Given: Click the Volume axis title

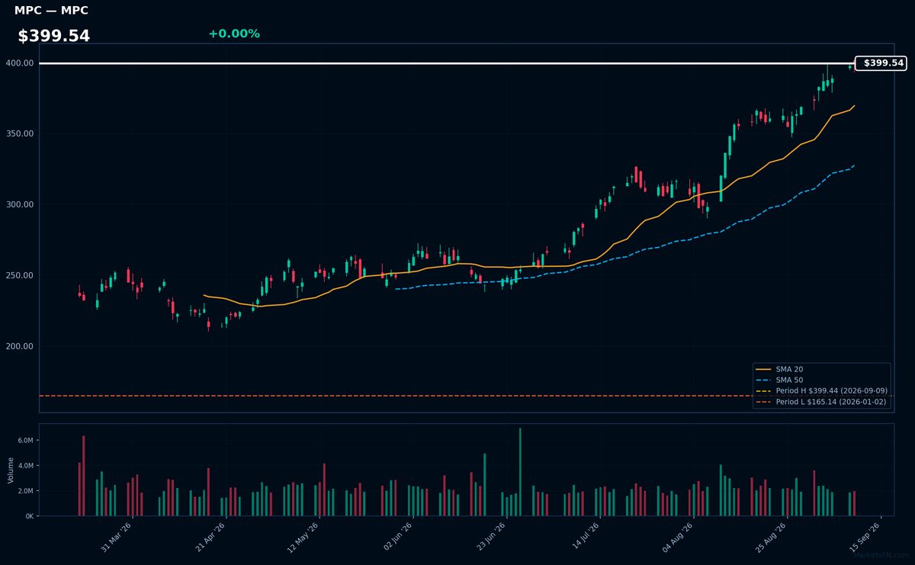Looking at the screenshot, I should point(11,470).
